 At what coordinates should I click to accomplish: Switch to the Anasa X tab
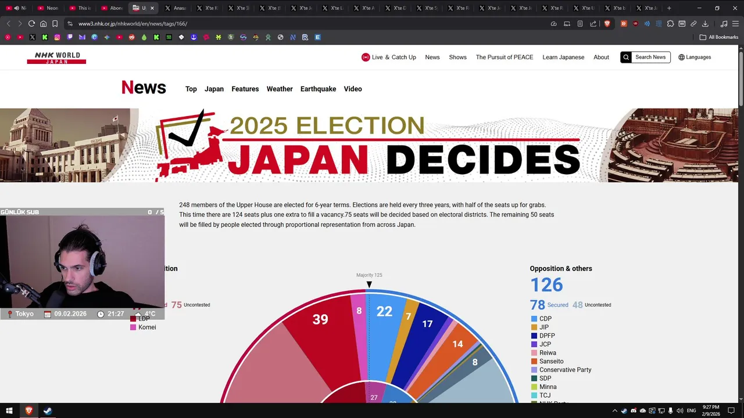(x=176, y=8)
